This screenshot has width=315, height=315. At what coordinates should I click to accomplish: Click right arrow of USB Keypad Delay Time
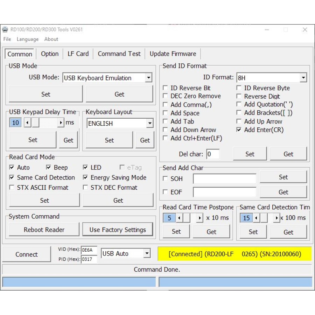click(x=61, y=123)
